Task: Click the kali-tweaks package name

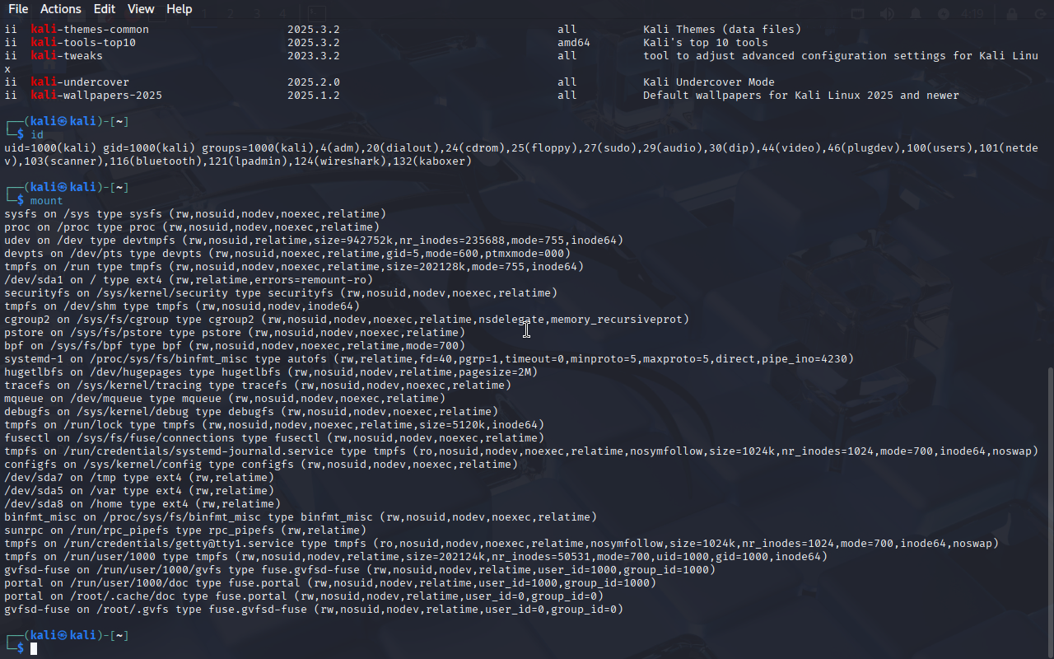Action: [67, 56]
